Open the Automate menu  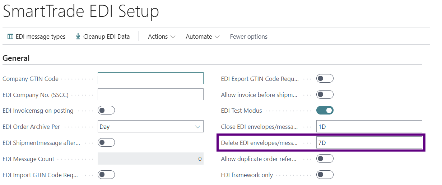point(203,36)
